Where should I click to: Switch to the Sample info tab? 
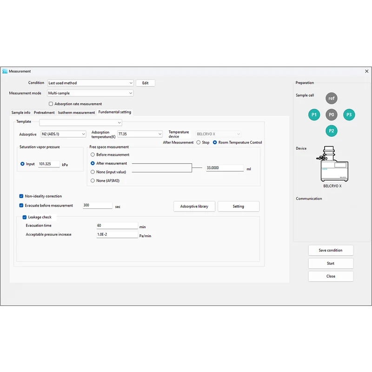pyautogui.click(x=21, y=113)
